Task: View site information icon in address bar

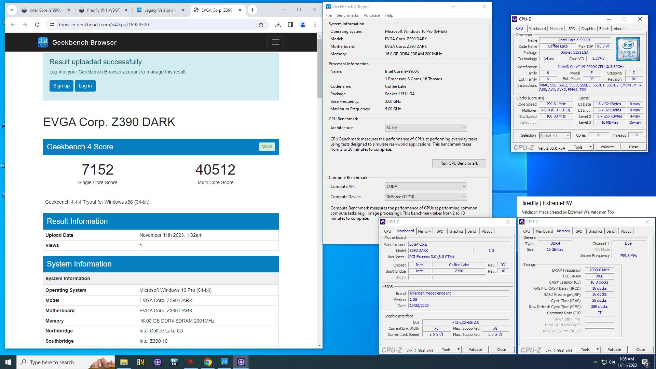Action: coord(52,25)
